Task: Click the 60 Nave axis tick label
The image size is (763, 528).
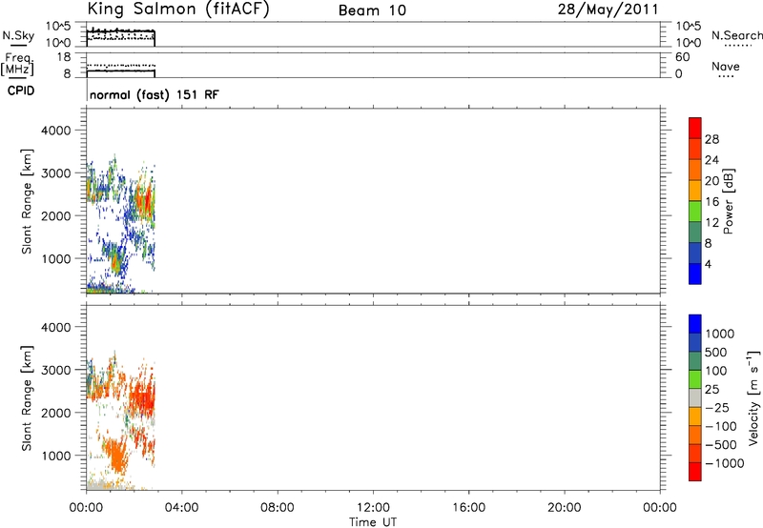Action: pyautogui.click(x=683, y=57)
